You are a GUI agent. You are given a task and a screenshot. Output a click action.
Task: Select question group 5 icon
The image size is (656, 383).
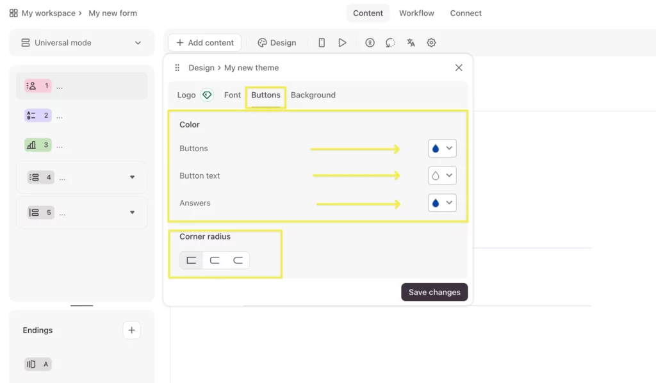pyautogui.click(x=40, y=213)
